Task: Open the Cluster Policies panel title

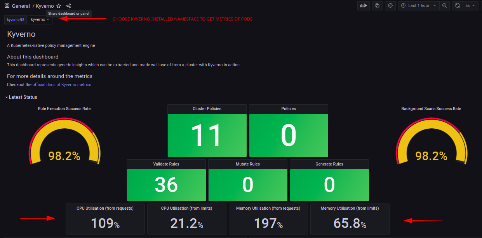Action: (207, 109)
